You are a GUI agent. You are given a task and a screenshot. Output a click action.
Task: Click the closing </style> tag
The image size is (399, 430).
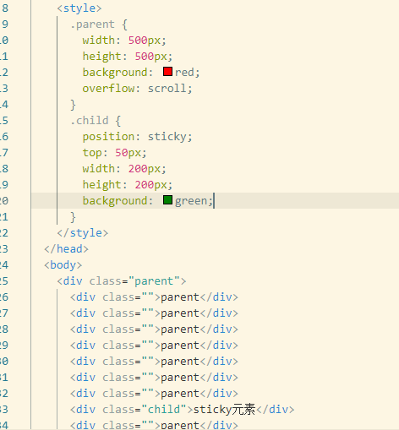tap(83, 233)
